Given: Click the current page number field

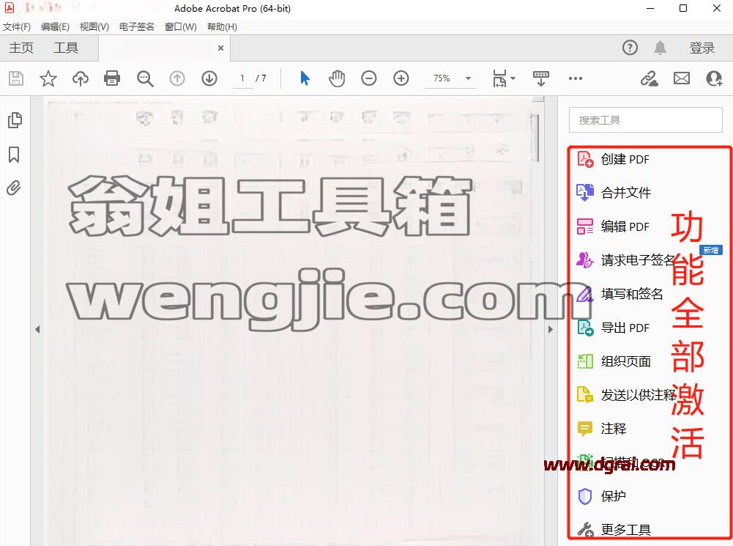Looking at the screenshot, I should tap(242, 78).
